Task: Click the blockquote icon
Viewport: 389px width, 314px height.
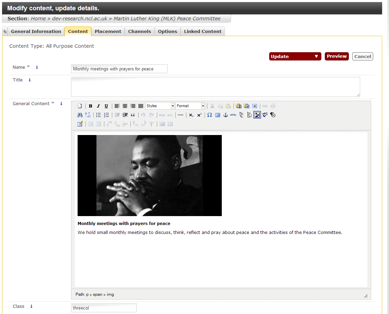Action: [133, 115]
